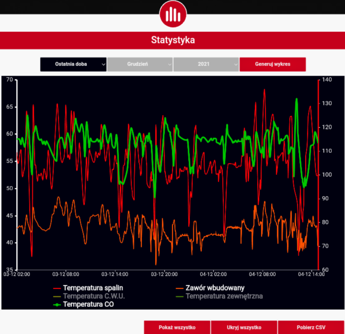Click the Statystyka header title

173,40
